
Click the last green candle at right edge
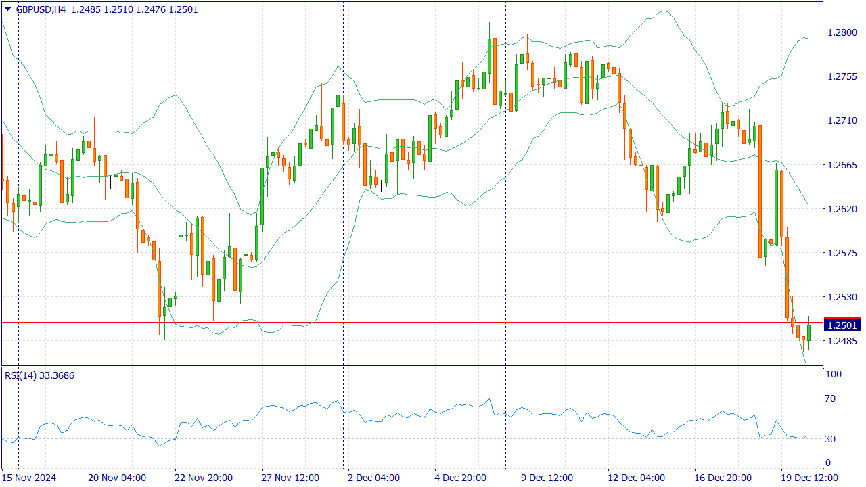click(x=808, y=333)
